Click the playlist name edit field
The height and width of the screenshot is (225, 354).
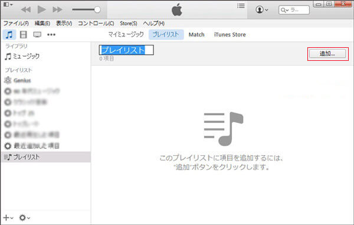[x=126, y=50]
